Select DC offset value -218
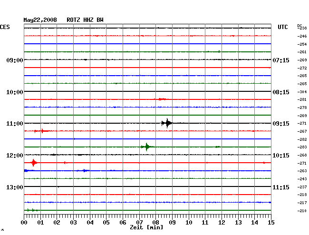The width and height of the screenshot is (309, 235). point(302,195)
